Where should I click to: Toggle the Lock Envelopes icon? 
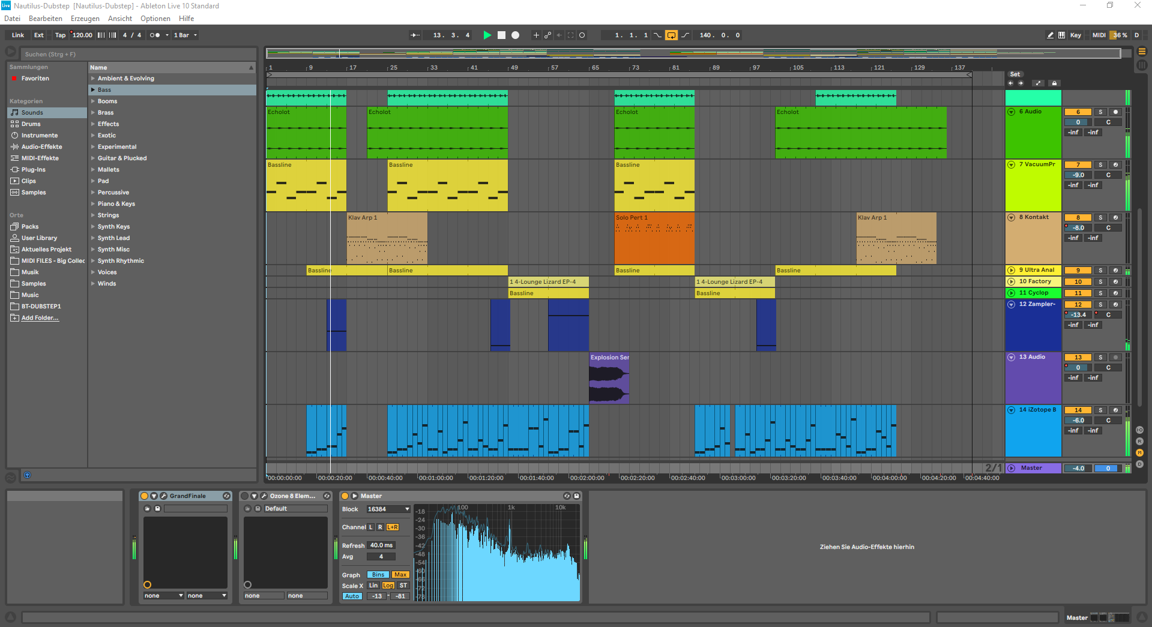[1054, 83]
